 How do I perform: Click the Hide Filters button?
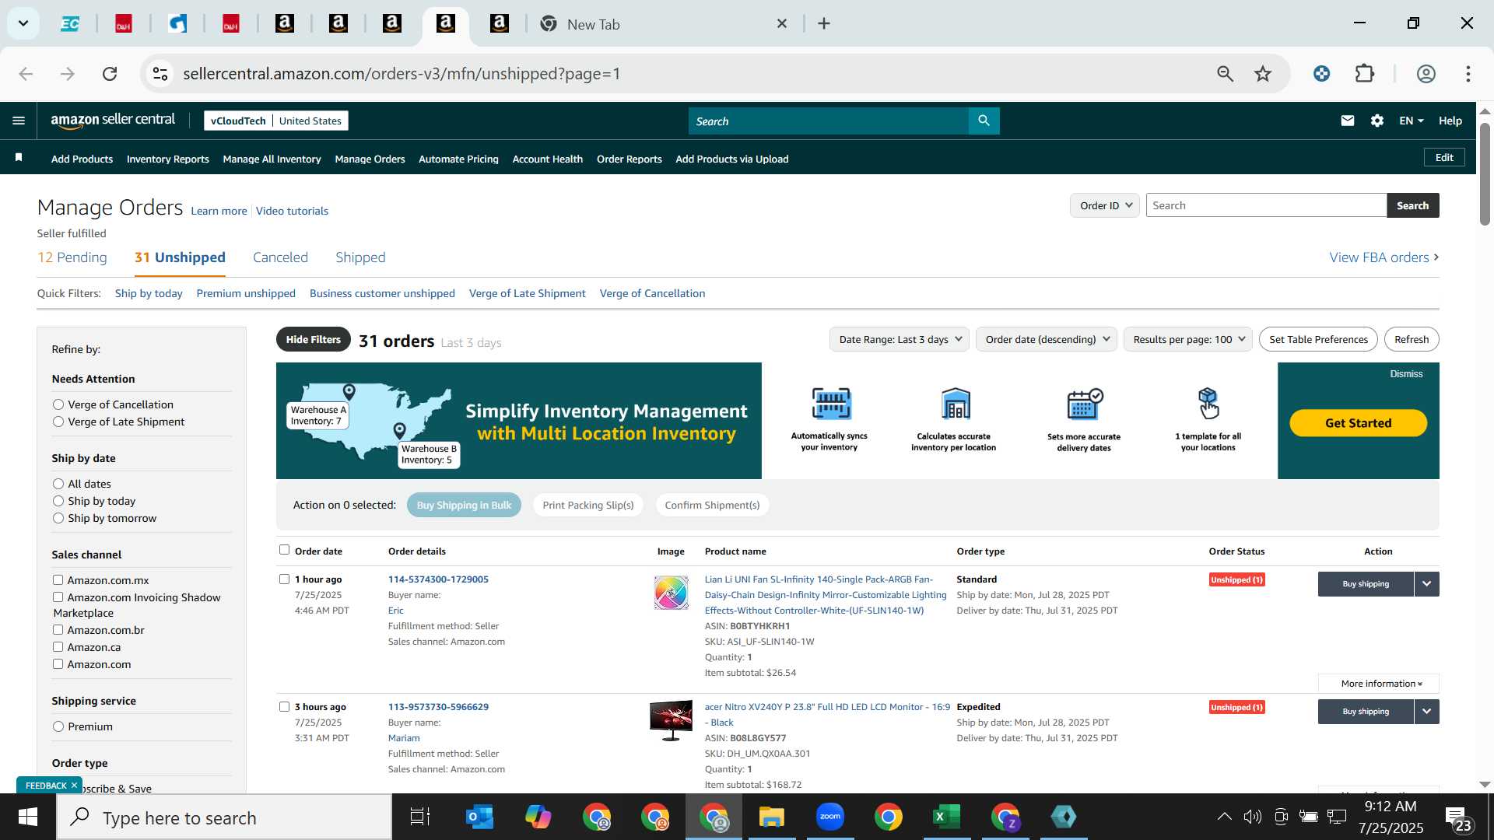pyautogui.click(x=313, y=339)
